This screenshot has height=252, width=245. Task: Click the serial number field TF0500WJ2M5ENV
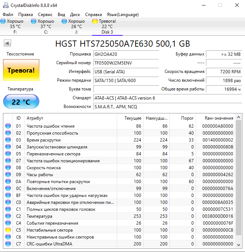[126, 63]
